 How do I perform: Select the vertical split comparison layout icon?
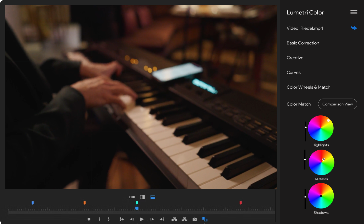point(142,197)
